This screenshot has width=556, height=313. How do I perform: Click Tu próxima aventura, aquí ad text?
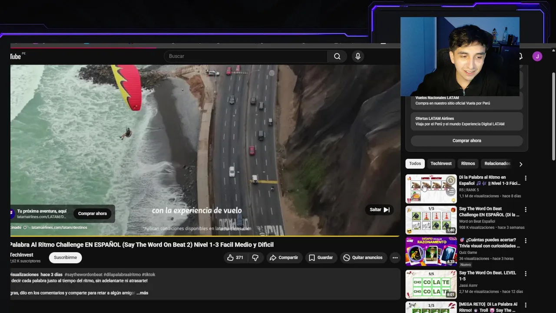click(42, 211)
